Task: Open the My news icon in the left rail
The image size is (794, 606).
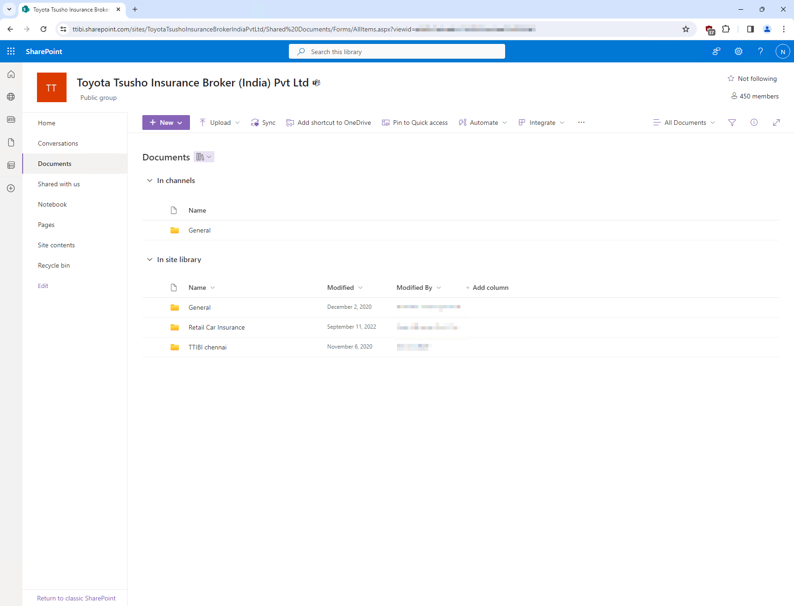Action: coord(11,120)
